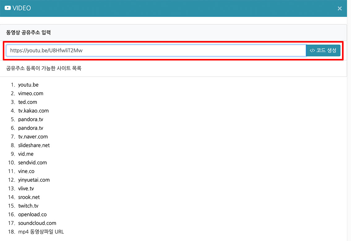This screenshot has width=351, height=241.
Task: Click the video icon in the header
Action: tap(8, 8)
